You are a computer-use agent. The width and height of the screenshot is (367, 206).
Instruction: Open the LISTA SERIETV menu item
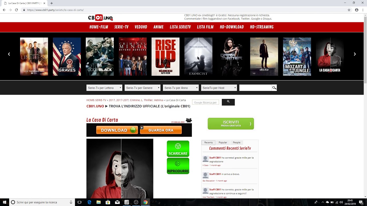(x=180, y=27)
